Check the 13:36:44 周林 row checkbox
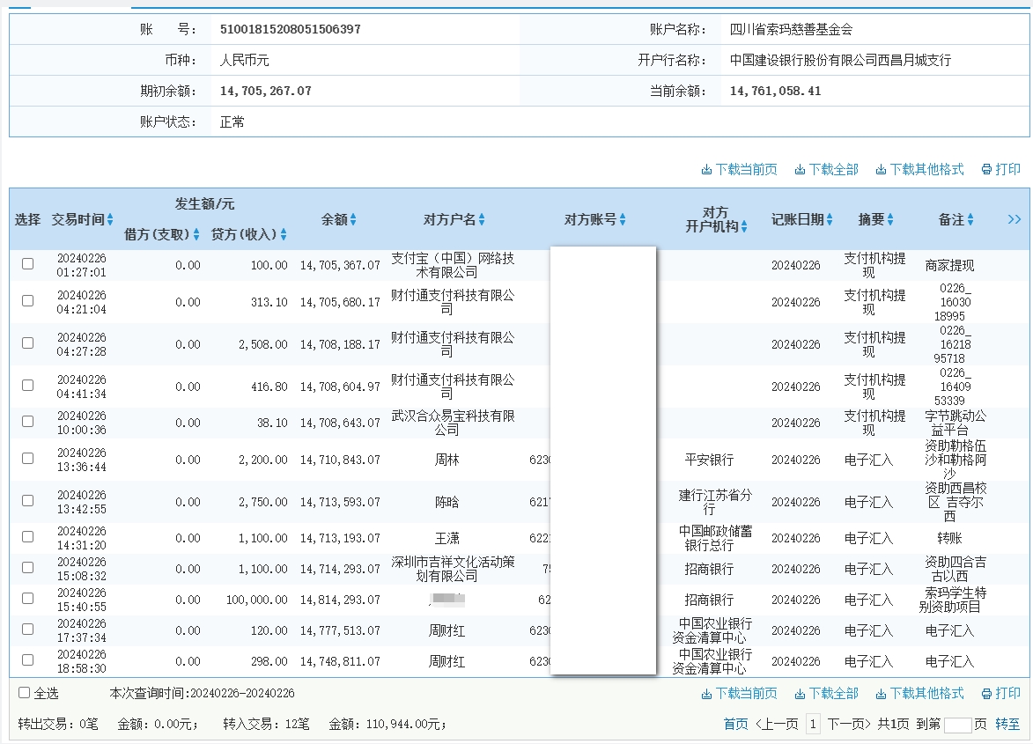The height and width of the screenshot is (744, 1033). tap(27, 458)
